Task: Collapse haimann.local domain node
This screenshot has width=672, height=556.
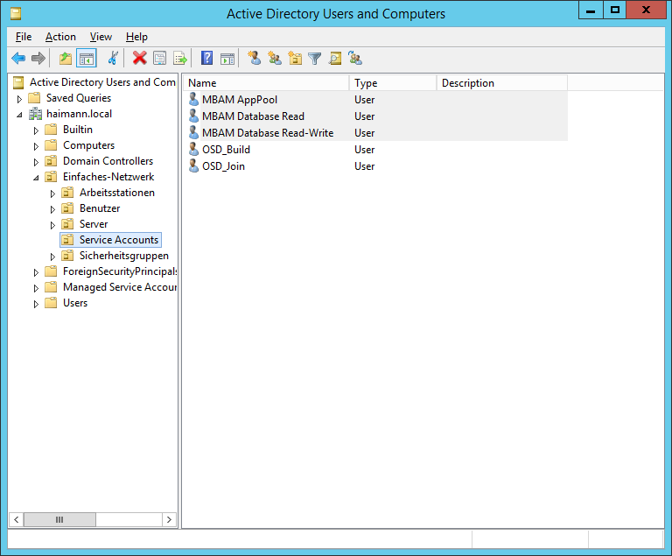Action: tap(19, 115)
